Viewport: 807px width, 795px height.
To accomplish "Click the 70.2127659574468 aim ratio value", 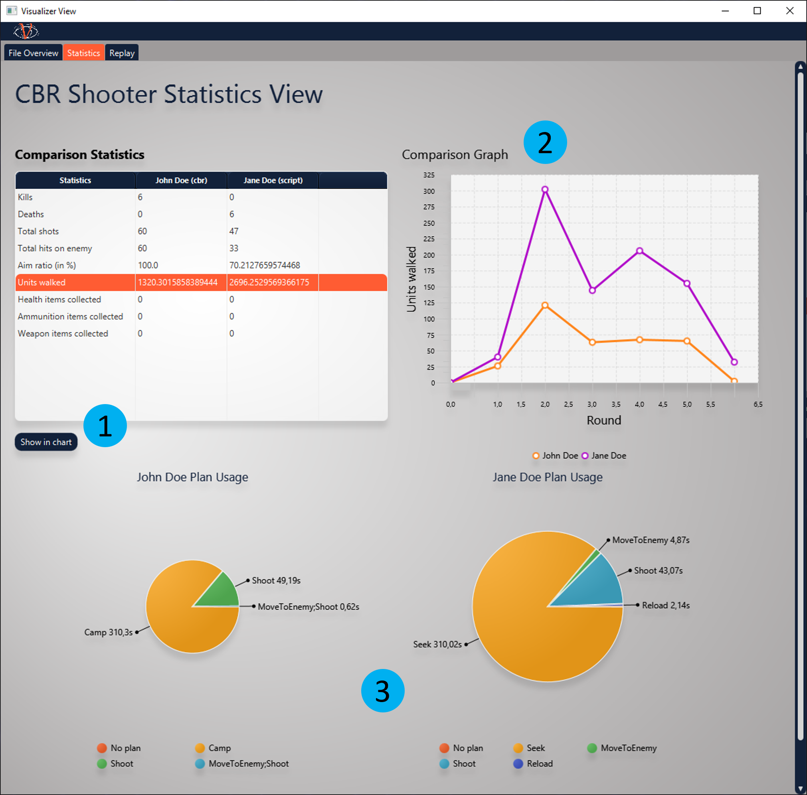I will (265, 266).
